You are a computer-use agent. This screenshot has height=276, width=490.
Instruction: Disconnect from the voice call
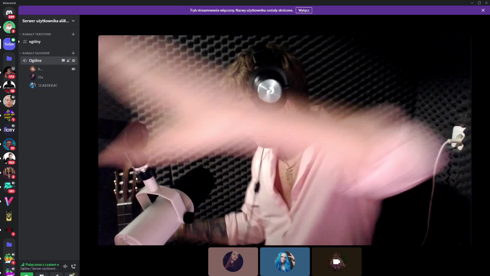tap(73, 266)
